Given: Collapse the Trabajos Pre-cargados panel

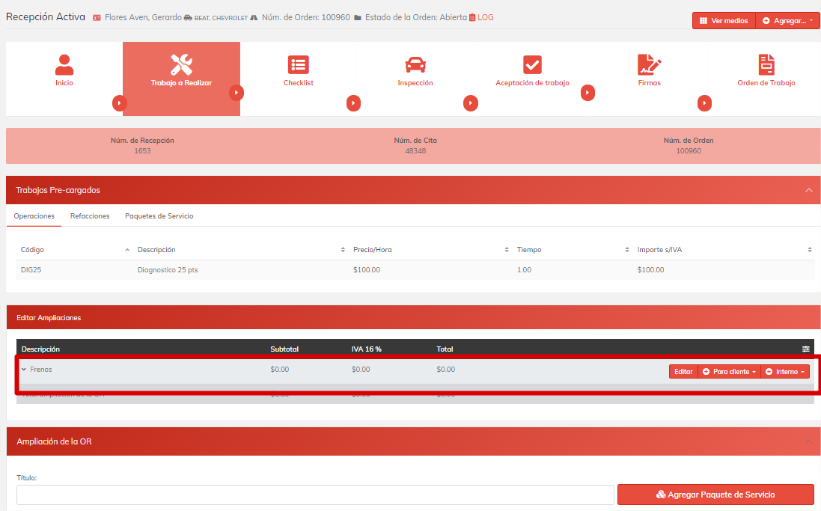Looking at the screenshot, I should tap(808, 190).
